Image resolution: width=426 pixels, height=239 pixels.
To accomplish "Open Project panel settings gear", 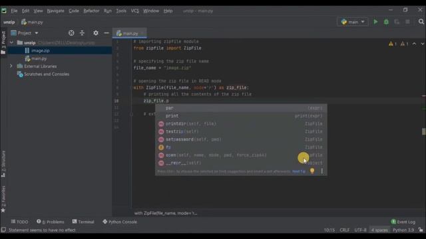I will [x=96, y=33].
